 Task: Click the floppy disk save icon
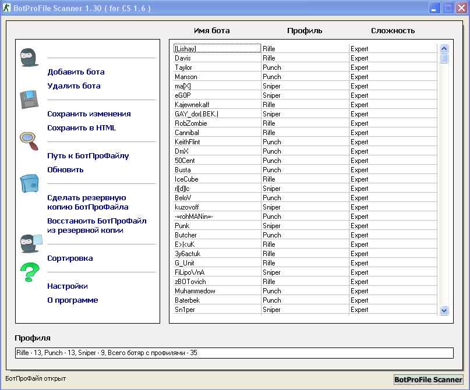point(29,100)
